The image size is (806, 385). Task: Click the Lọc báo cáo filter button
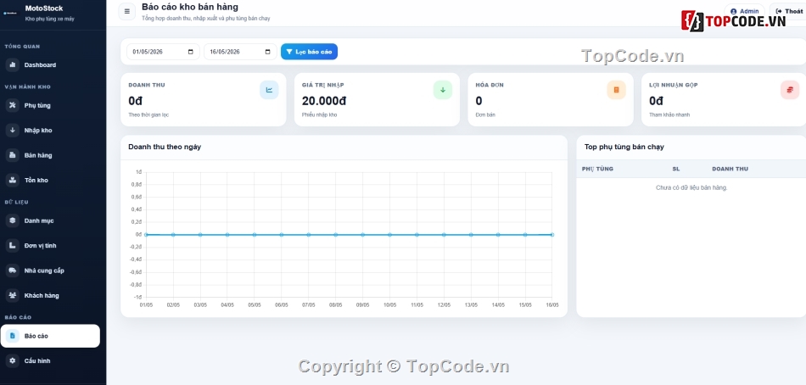[x=309, y=52]
